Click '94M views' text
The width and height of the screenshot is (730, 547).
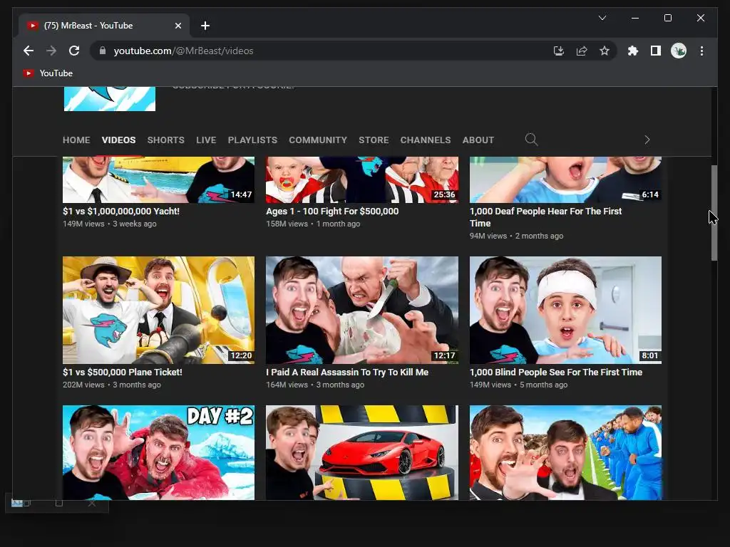(x=488, y=236)
